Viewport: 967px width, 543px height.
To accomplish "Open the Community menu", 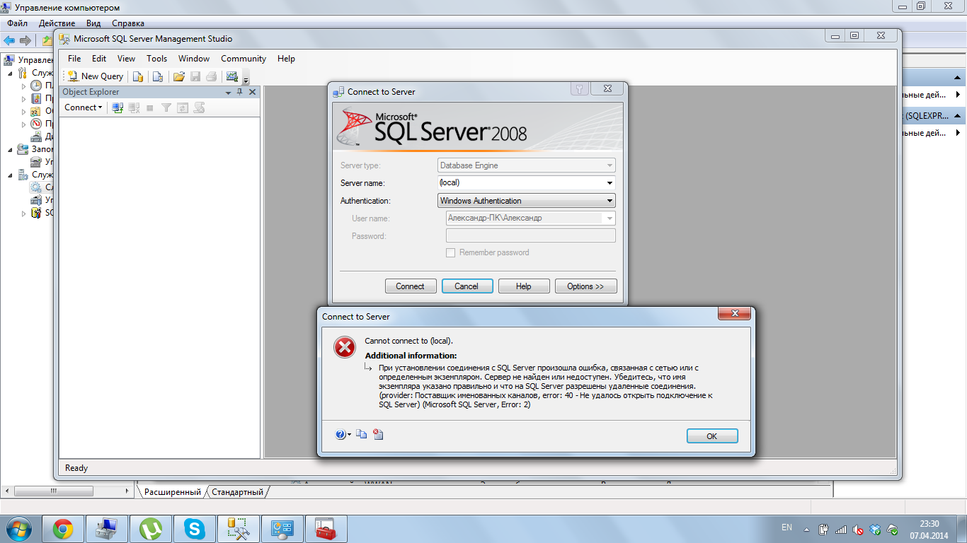I will pyautogui.click(x=244, y=59).
